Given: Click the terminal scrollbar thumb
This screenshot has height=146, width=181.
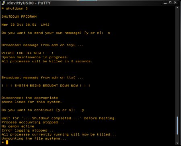Looking at the screenshot, I should [177, 125].
